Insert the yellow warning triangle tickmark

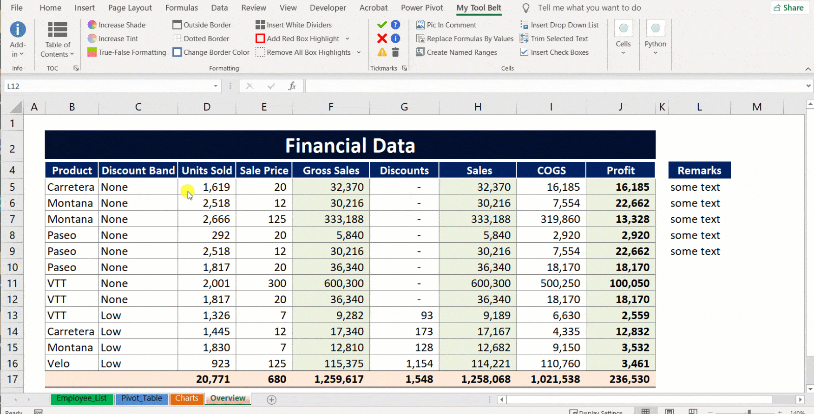[x=382, y=52]
